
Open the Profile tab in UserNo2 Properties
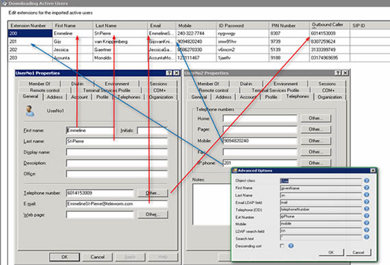271,97
